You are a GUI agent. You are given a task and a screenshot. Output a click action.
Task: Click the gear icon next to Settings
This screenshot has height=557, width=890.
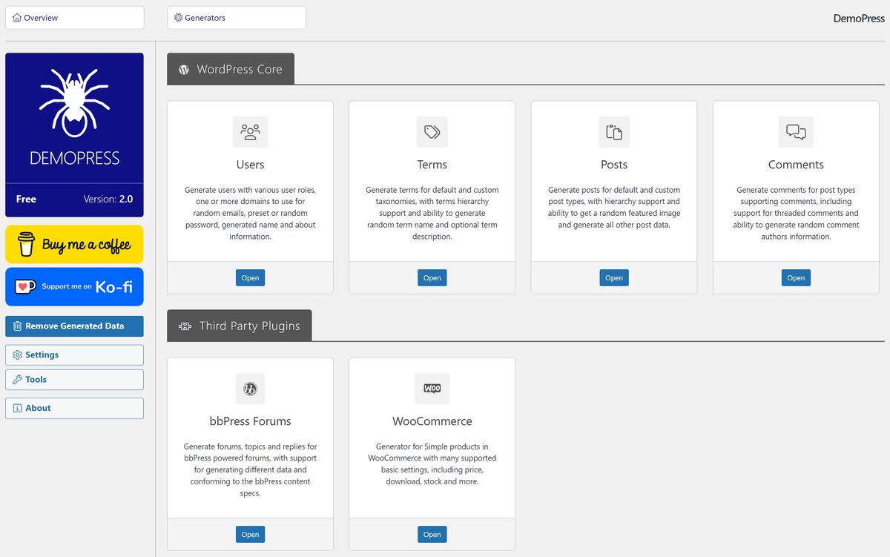point(17,355)
